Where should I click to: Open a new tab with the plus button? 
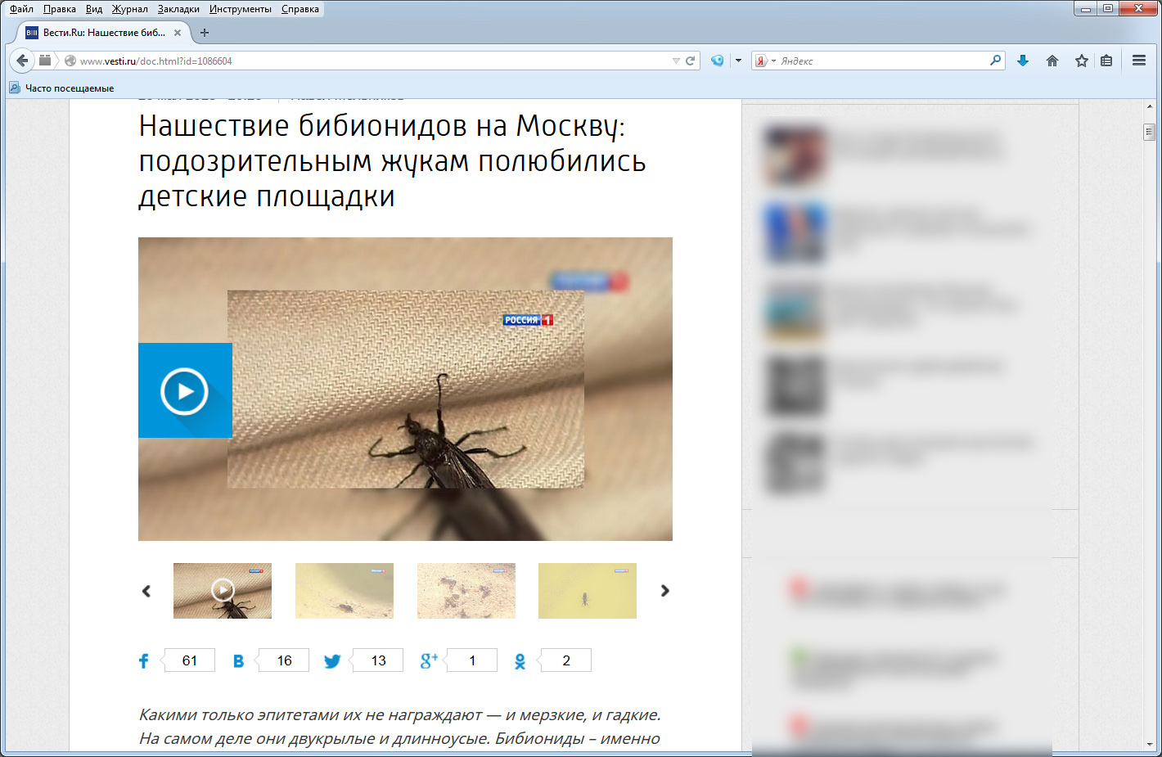tap(205, 33)
